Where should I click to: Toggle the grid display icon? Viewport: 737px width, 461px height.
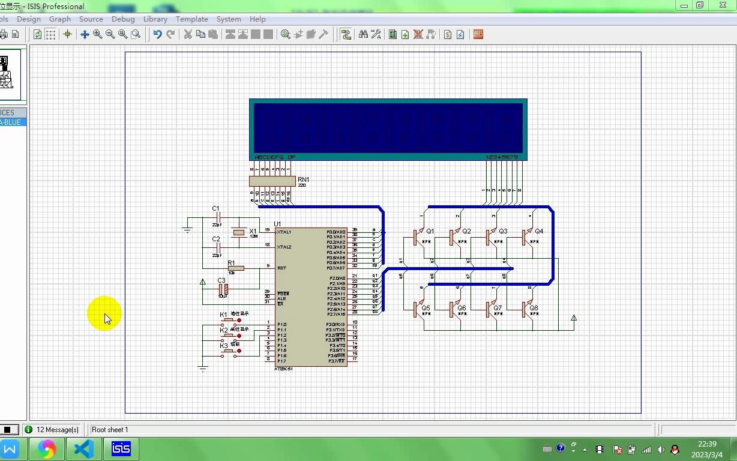tap(51, 35)
